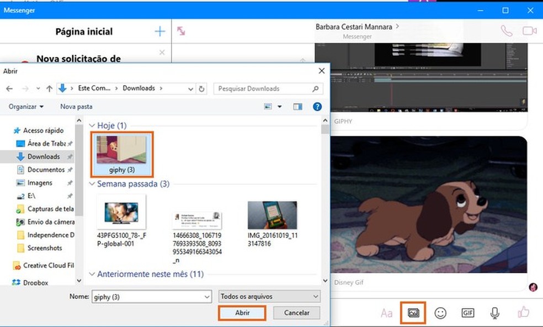Start a new conversation with the plus icon
Image resolution: width=543 pixels, height=327 pixels.
point(159,31)
